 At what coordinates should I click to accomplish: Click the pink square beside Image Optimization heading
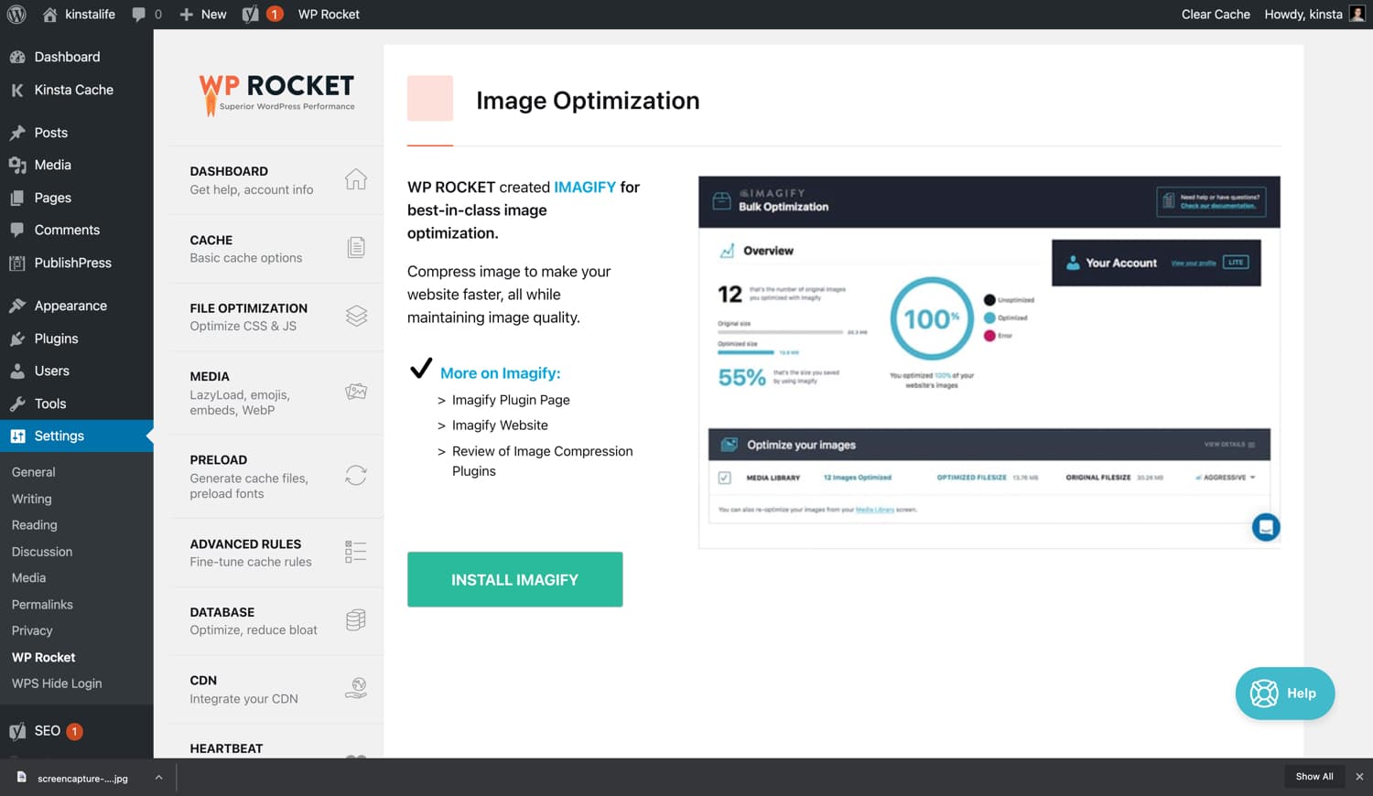(x=430, y=98)
